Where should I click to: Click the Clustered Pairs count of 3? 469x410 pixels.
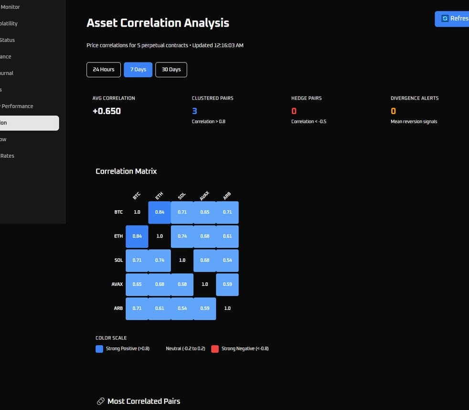coord(194,111)
